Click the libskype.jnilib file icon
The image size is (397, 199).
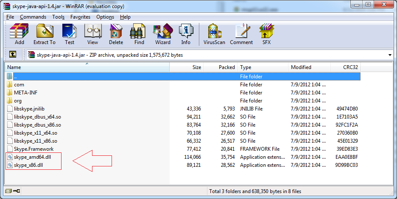pos(10,109)
